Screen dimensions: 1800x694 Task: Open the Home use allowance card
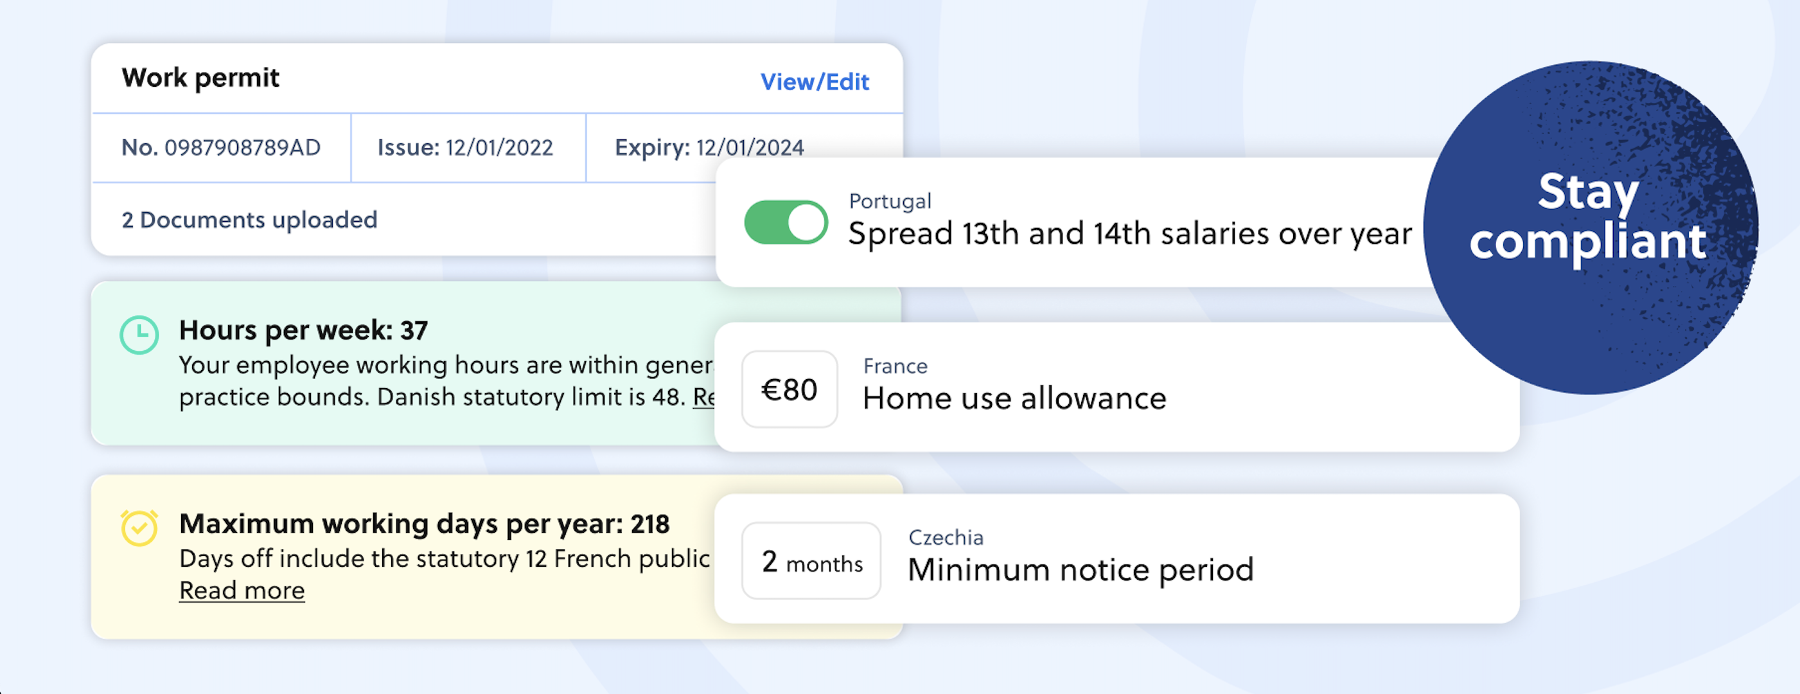pyautogui.click(x=1014, y=398)
